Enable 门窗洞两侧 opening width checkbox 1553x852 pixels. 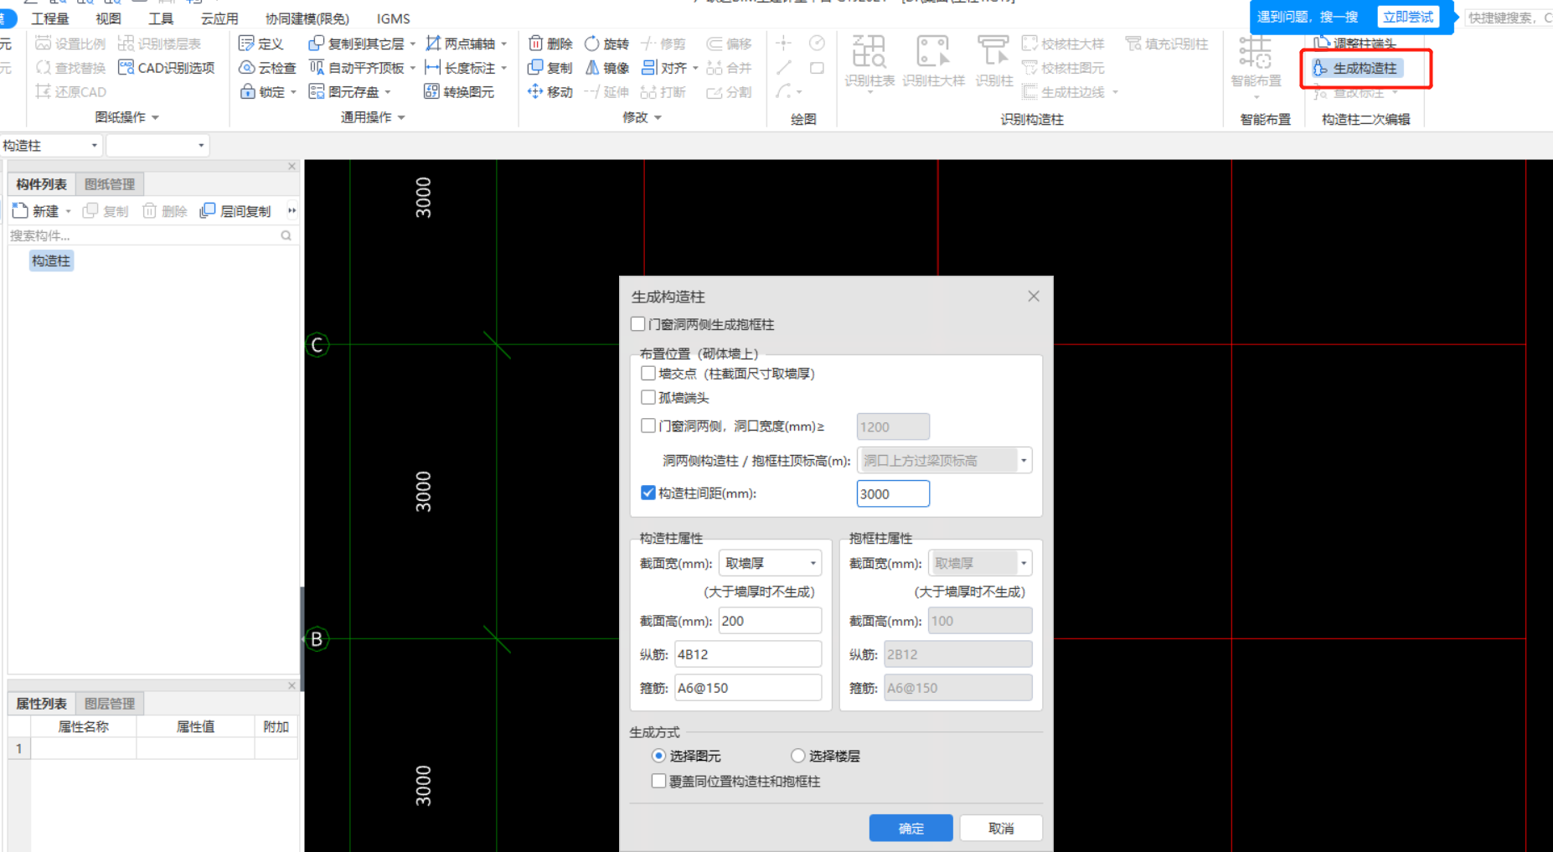pos(648,426)
